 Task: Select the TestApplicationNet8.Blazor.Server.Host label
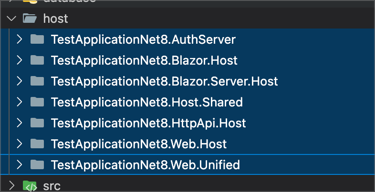pyautogui.click(x=164, y=81)
